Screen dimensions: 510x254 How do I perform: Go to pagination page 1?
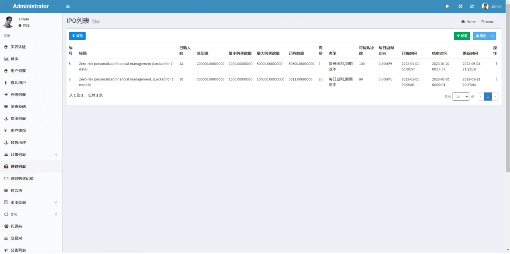pos(488,97)
